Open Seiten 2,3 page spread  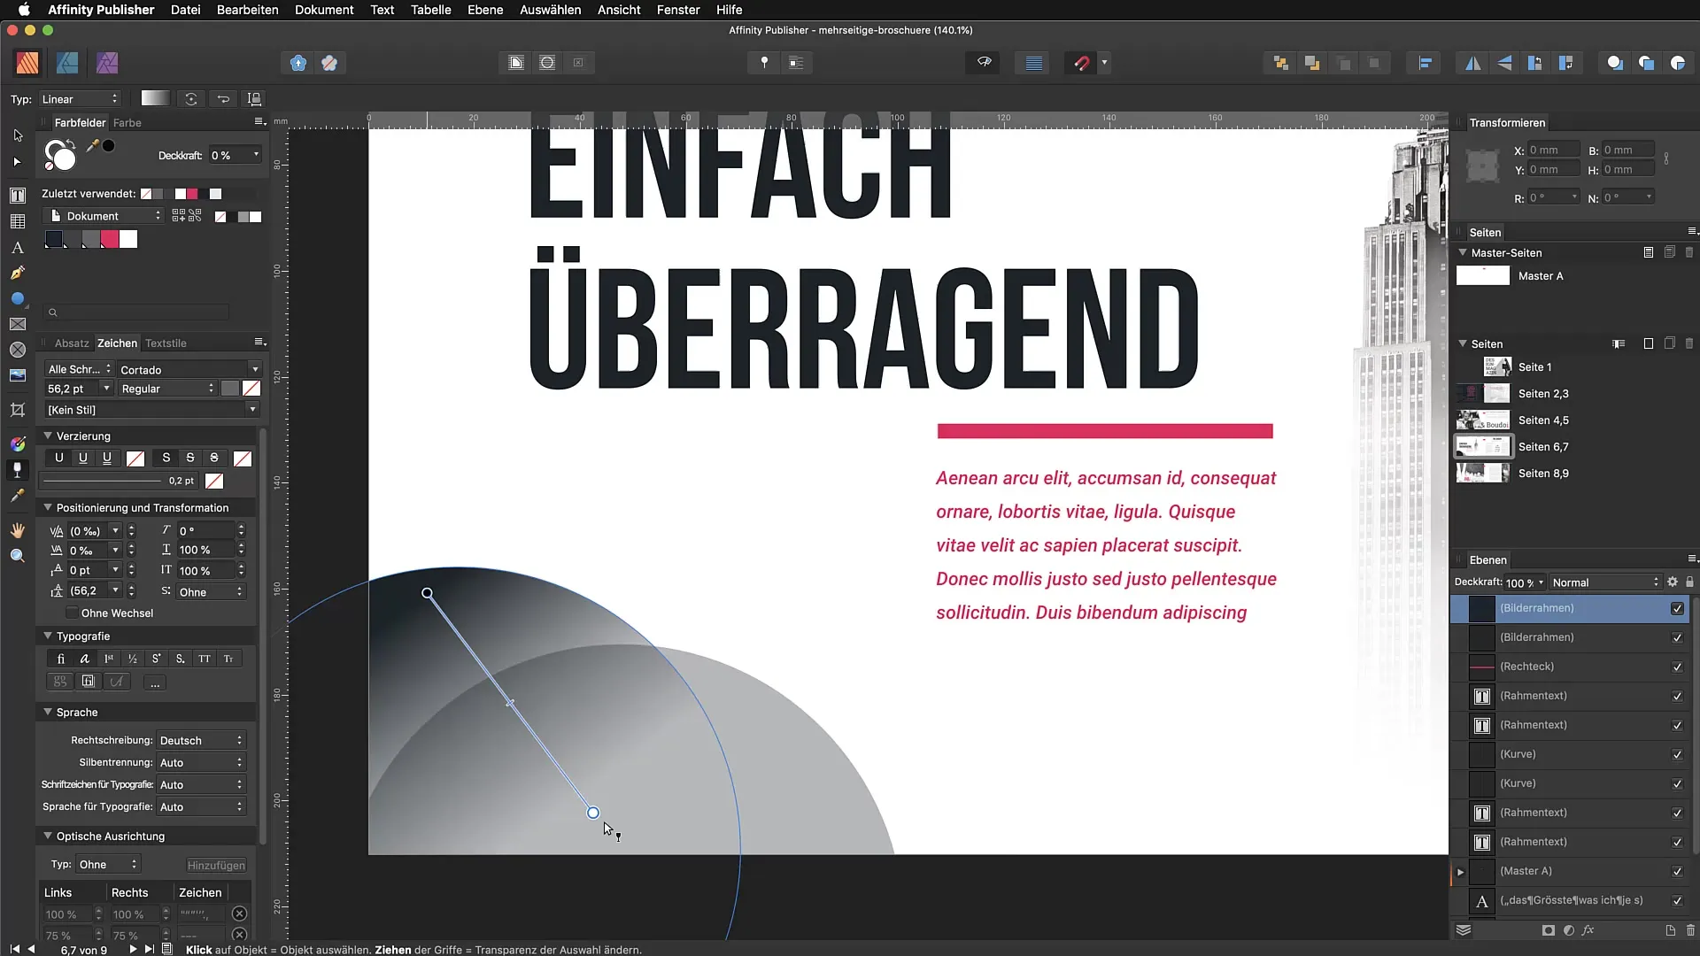point(1542,394)
